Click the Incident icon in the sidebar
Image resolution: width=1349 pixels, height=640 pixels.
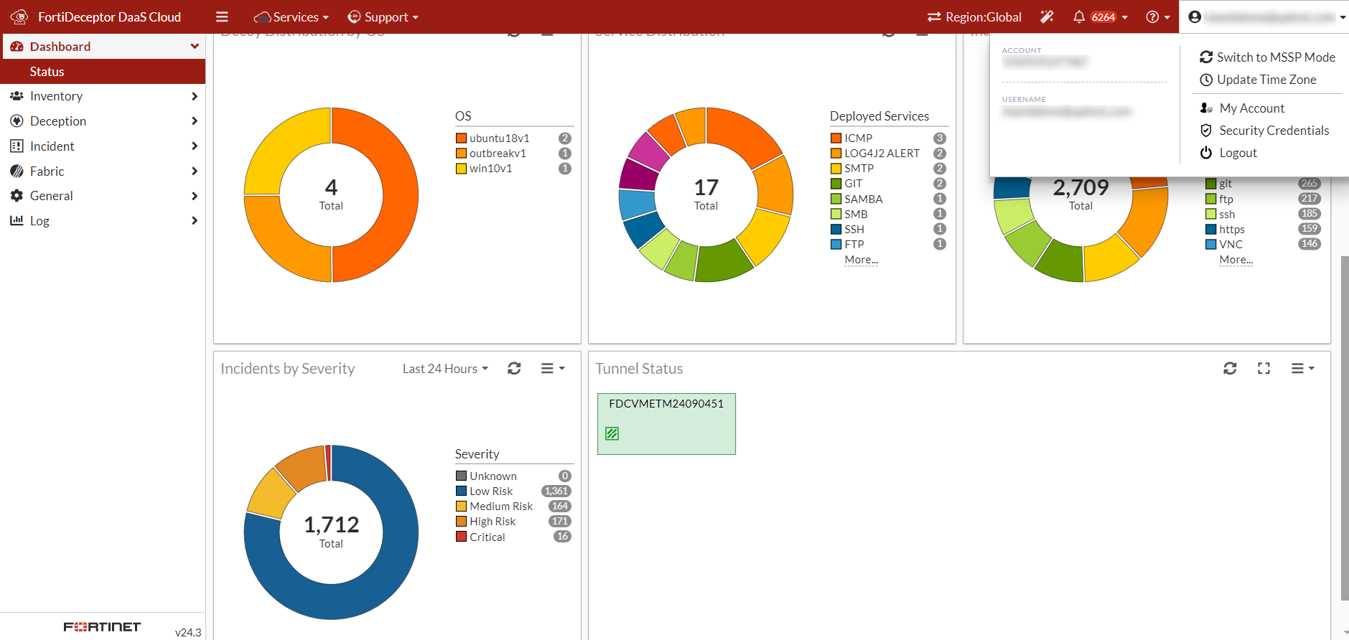coord(17,146)
